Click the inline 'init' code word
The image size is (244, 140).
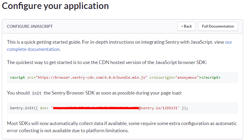(37, 93)
